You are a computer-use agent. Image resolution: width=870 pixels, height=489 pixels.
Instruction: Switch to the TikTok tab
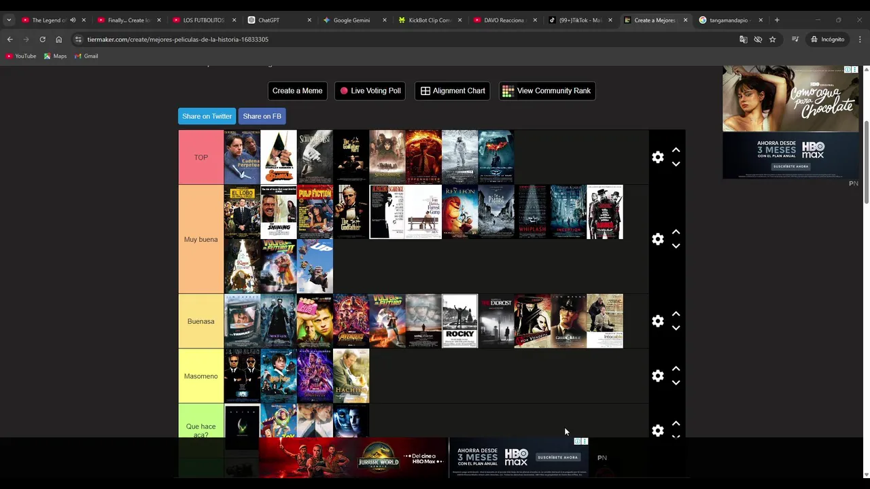[580, 20]
